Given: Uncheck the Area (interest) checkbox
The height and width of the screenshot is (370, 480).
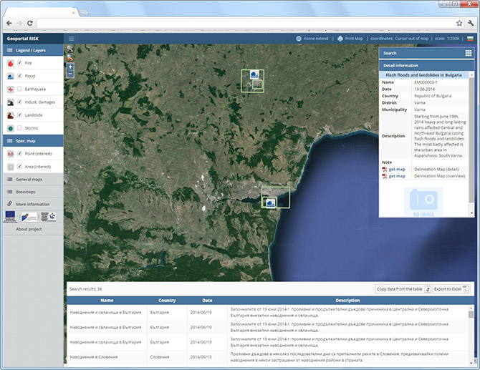Looking at the screenshot, I should (x=19, y=166).
